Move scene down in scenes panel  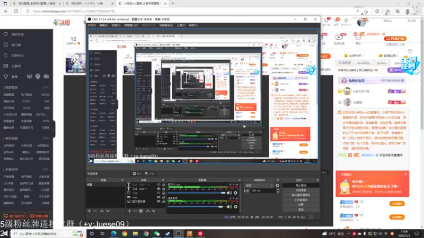click(x=108, y=210)
